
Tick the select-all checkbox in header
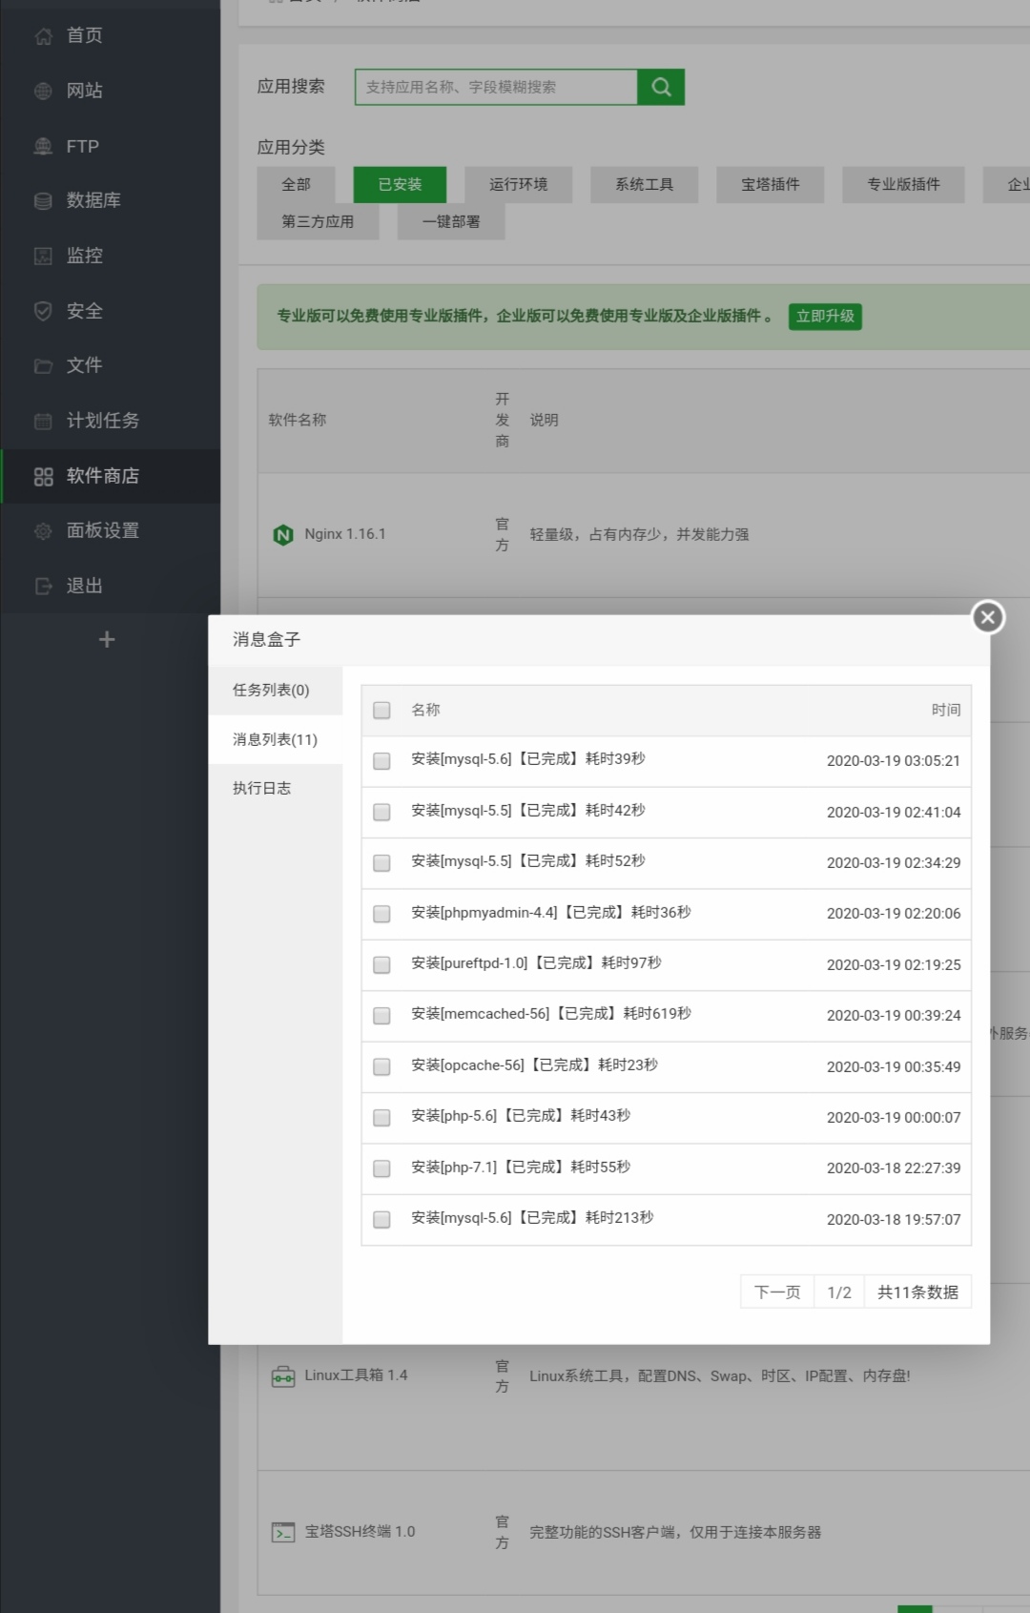tap(381, 711)
